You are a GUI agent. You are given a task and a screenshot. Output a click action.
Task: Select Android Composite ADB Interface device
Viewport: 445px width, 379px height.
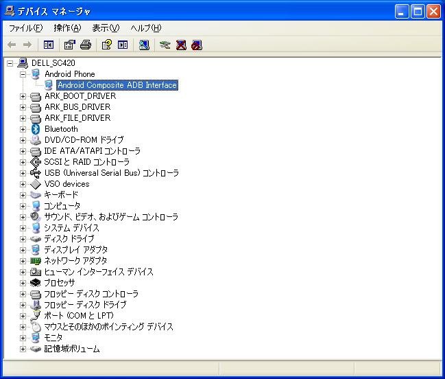point(117,85)
